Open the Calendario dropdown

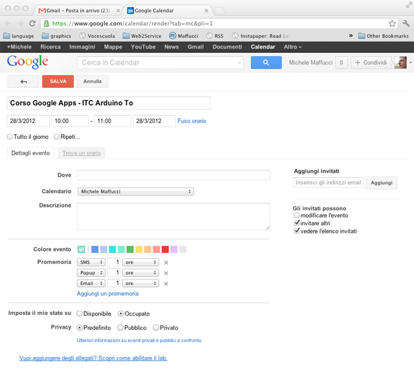[x=135, y=191]
